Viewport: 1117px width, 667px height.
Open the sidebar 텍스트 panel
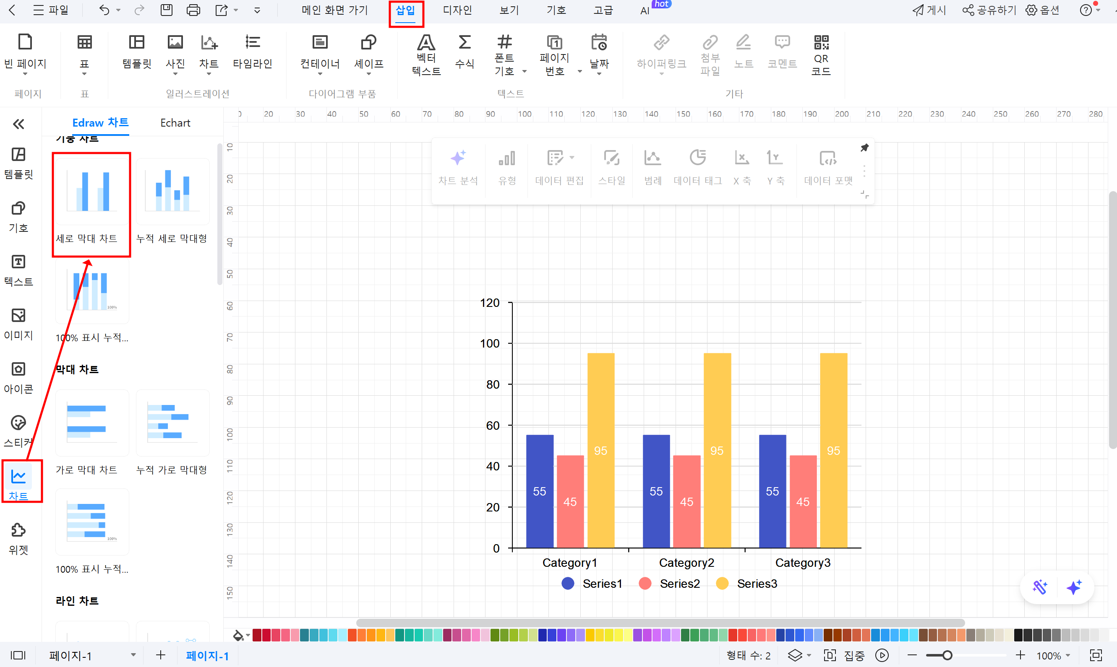pos(18,270)
